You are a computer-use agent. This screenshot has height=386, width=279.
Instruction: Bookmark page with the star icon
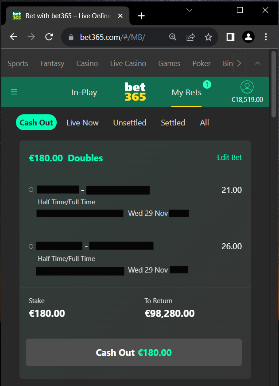tap(209, 37)
